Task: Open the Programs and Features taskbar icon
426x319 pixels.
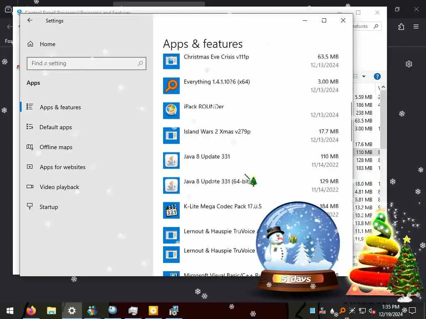Action: pyautogui.click(x=173, y=311)
